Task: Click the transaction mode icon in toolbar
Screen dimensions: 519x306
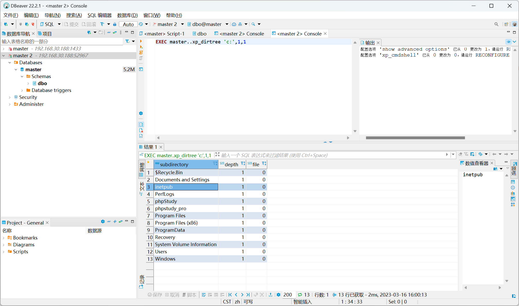Action: point(102,24)
